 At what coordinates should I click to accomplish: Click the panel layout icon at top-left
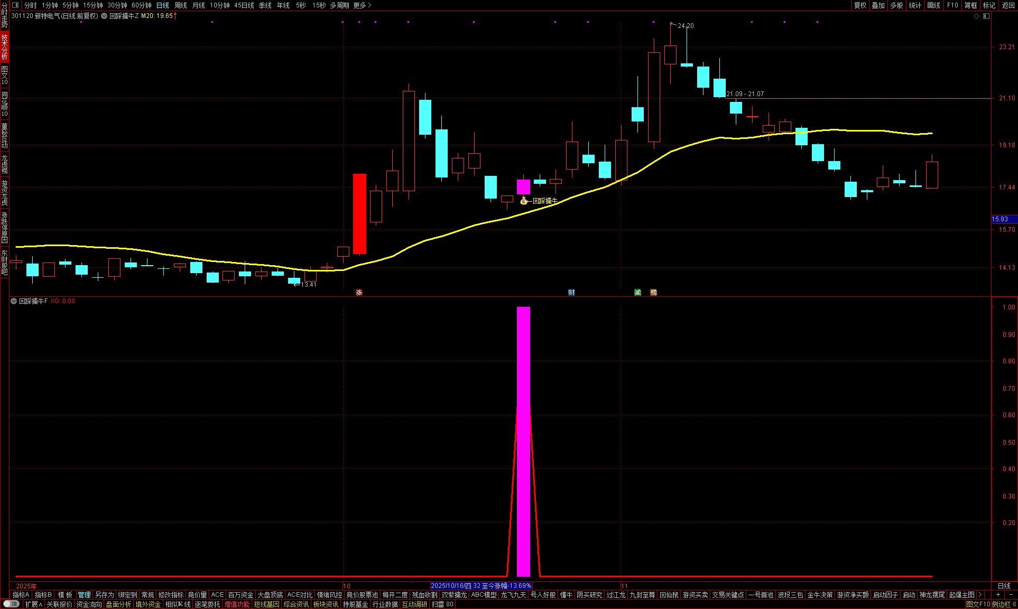(15, 5)
